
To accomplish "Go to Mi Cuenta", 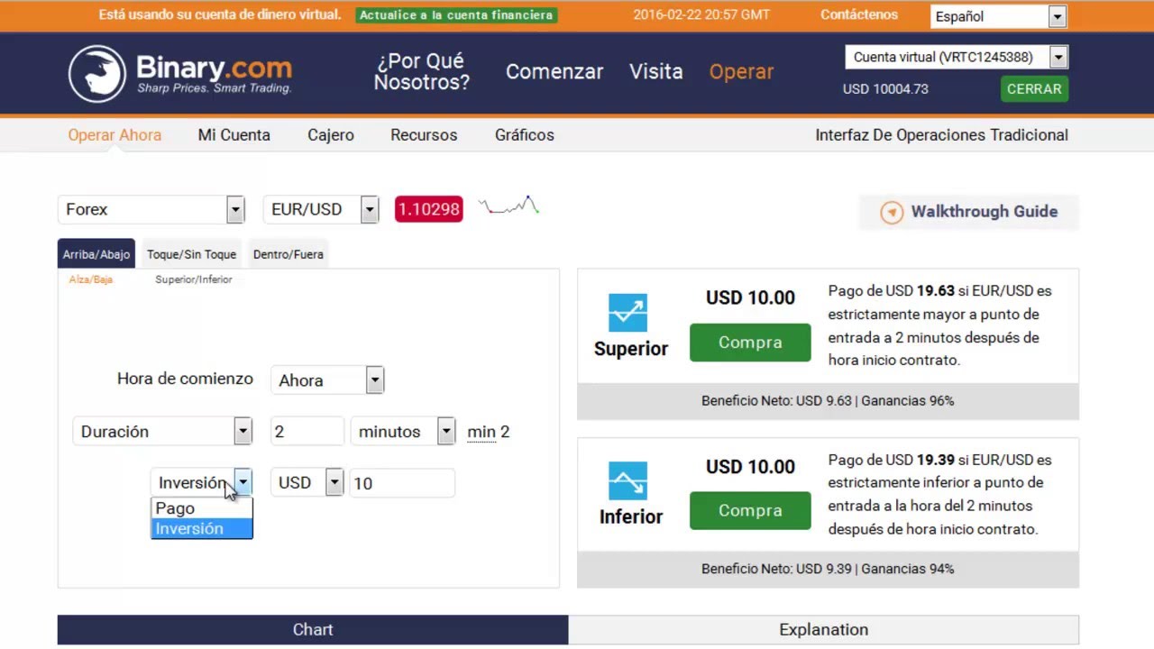I will point(234,135).
